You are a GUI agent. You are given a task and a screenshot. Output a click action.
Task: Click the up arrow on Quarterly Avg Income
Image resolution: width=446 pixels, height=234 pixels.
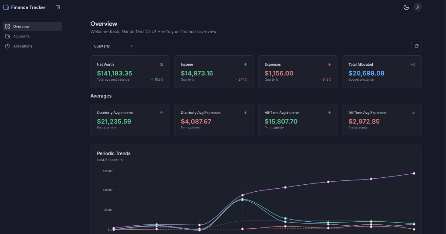[162, 113]
